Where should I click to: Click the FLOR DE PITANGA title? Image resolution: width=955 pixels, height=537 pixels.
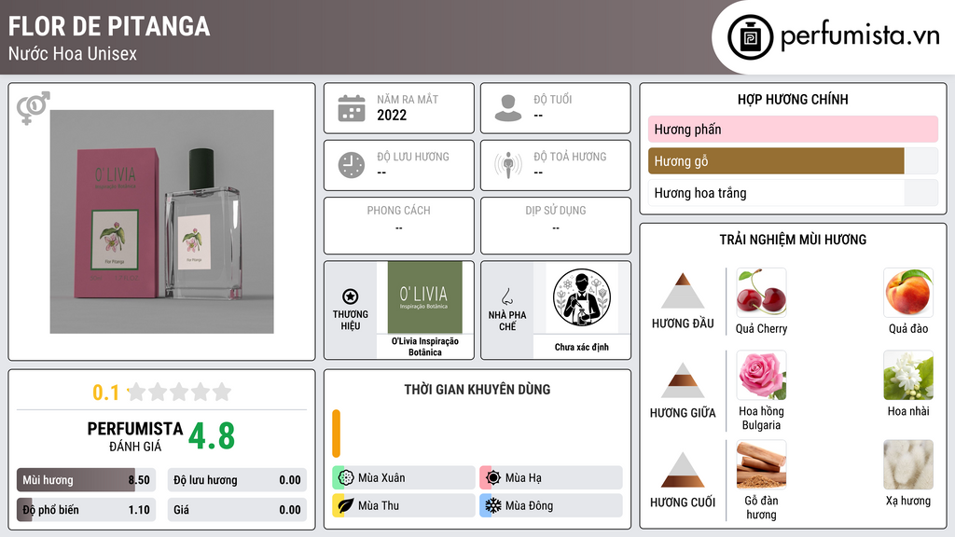[x=109, y=26]
